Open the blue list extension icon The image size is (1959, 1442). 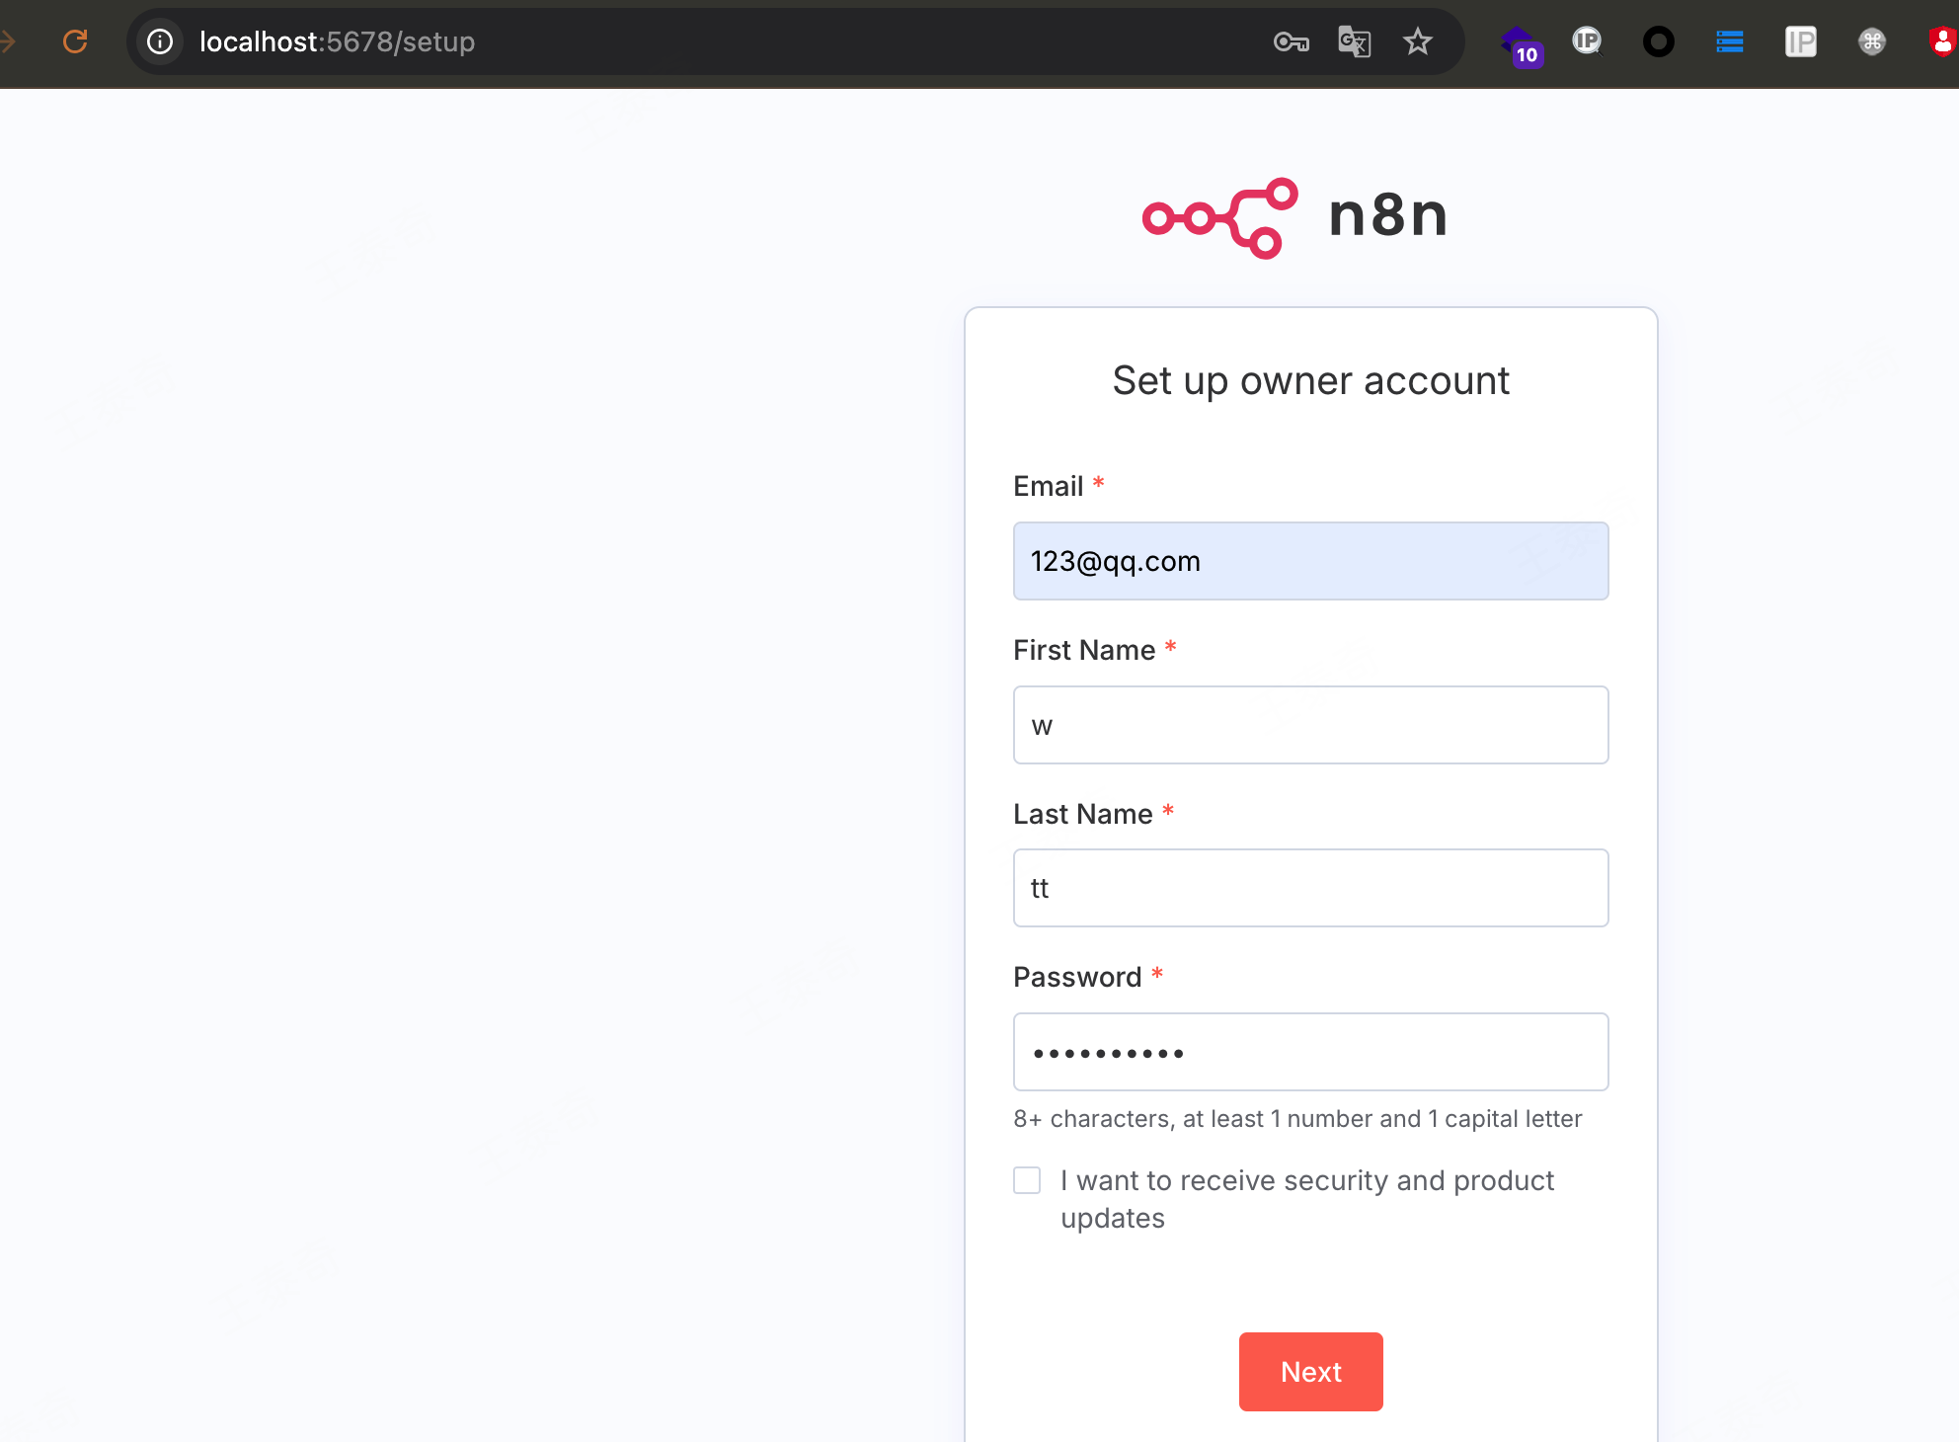(x=1729, y=41)
